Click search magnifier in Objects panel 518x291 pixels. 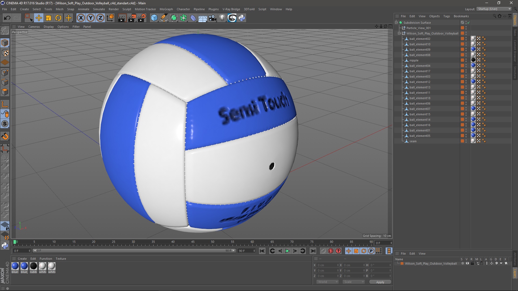pyautogui.click(x=494, y=16)
